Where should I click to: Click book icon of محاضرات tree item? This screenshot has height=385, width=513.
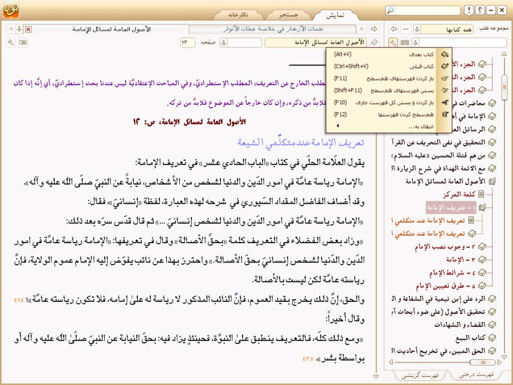492,103
